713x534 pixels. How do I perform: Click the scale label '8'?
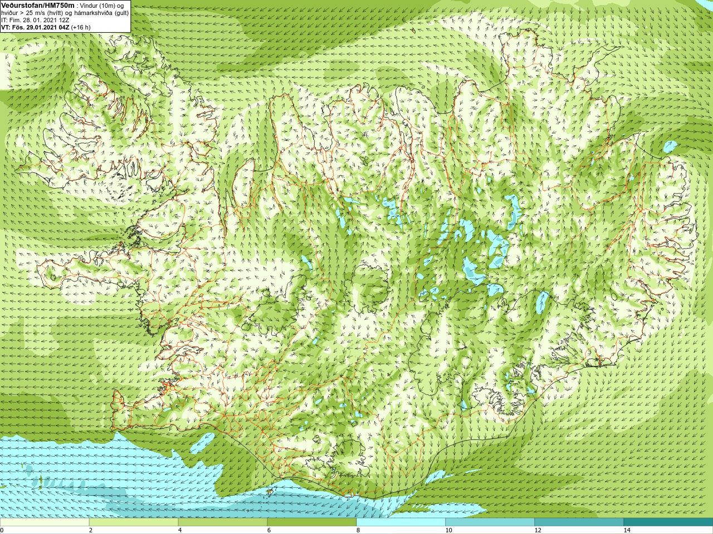pyautogui.click(x=358, y=530)
